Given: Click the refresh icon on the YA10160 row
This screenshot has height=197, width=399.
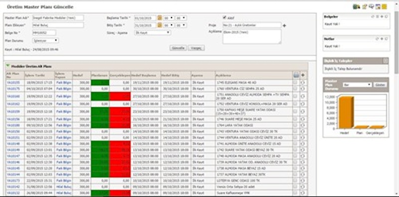Looking at the screenshot, I should 303,96.
